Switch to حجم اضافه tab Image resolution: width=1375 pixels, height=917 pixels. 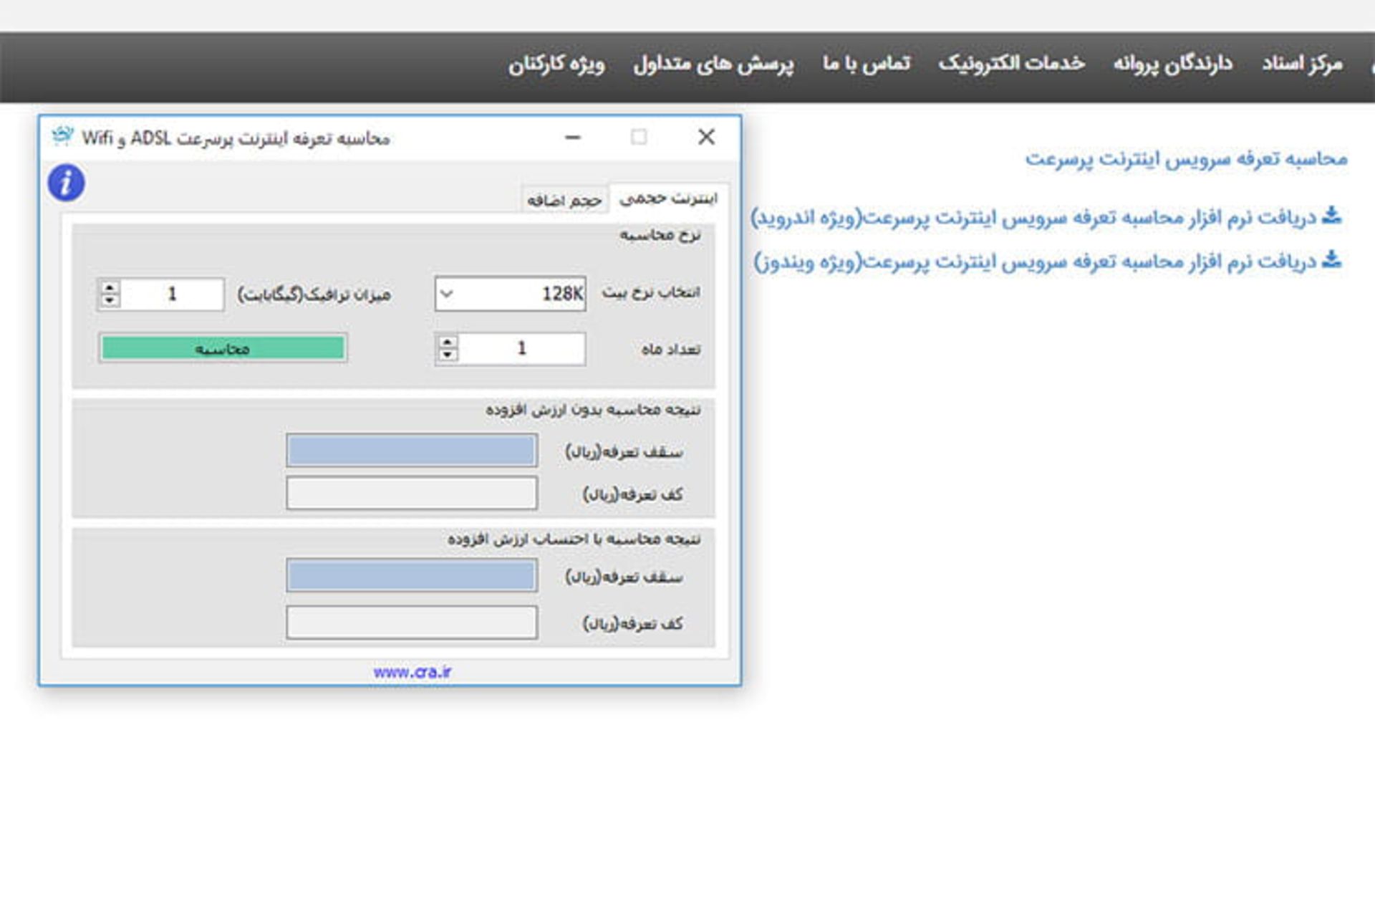(564, 201)
